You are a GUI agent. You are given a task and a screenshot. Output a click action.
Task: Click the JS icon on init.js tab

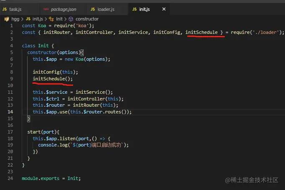[135, 9]
